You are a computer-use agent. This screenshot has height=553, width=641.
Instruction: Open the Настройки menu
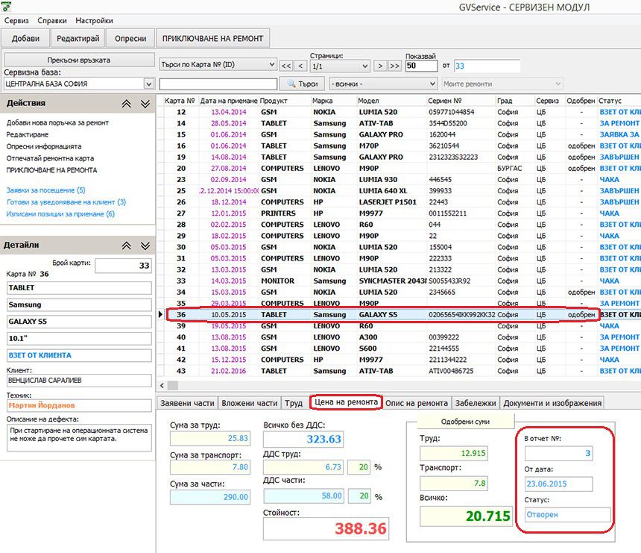94,20
